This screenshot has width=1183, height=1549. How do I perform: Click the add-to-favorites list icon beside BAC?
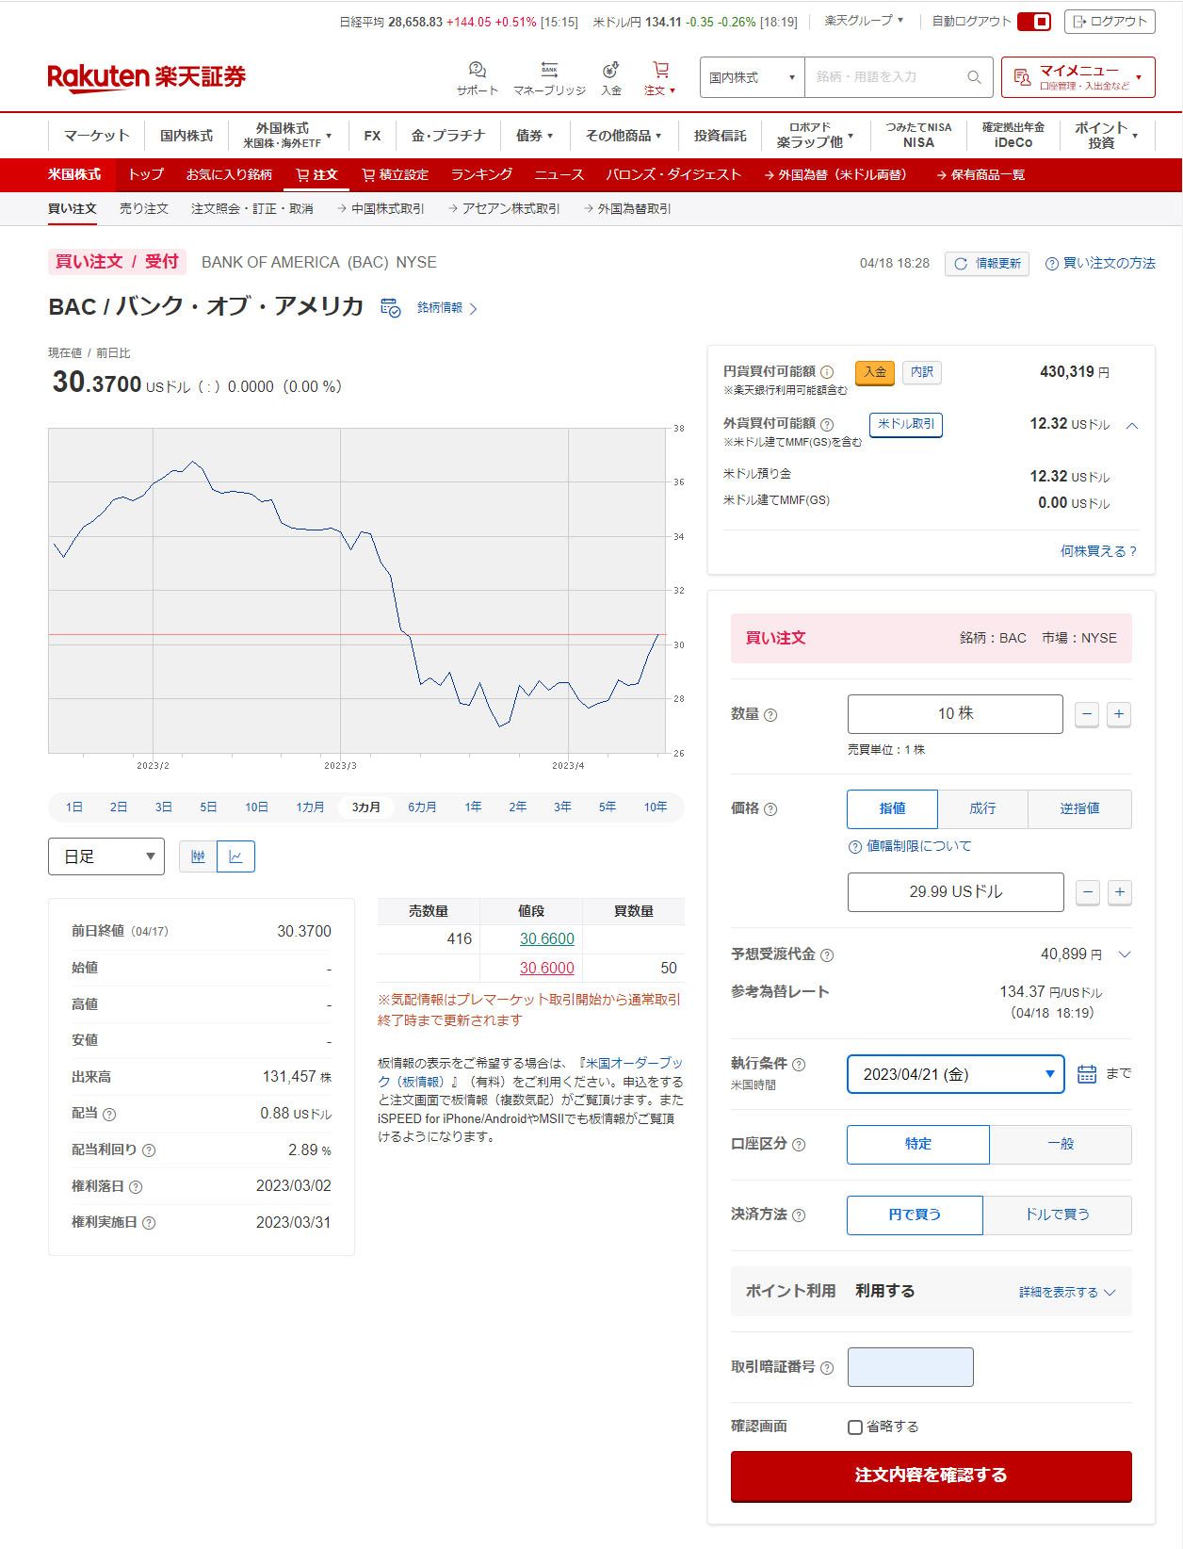tap(390, 308)
